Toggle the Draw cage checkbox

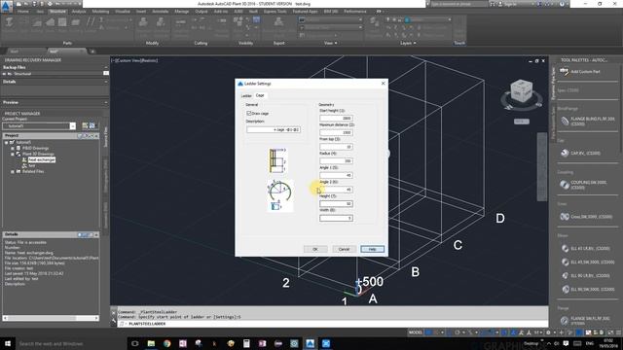249,114
